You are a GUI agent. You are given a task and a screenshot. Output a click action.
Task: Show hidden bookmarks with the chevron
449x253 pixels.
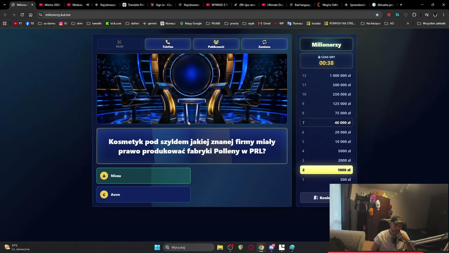(408, 24)
